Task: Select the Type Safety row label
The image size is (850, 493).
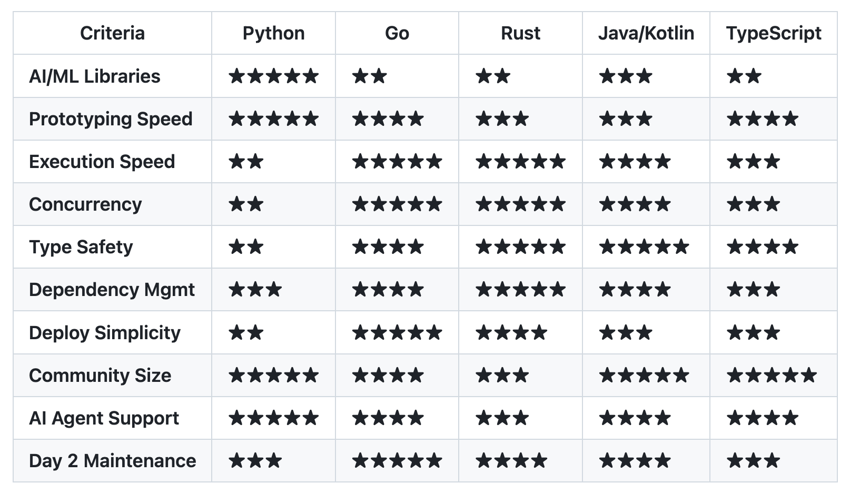Action: [81, 247]
